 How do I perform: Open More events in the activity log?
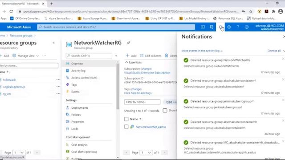click(202, 51)
